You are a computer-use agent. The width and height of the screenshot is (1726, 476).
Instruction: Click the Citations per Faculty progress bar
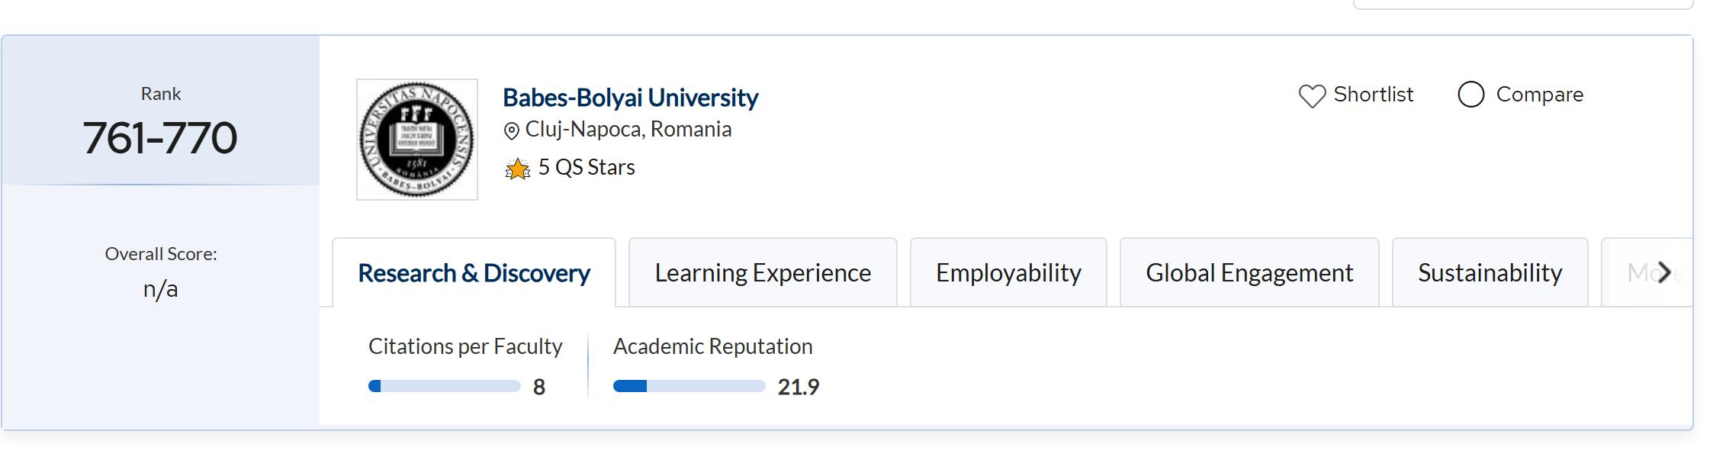[x=444, y=386]
